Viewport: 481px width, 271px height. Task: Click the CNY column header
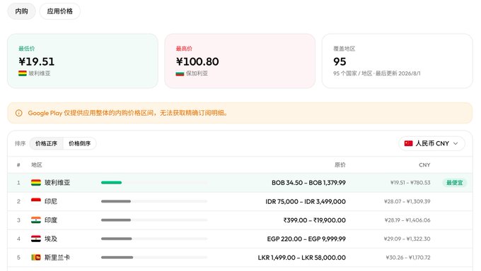pyautogui.click(x=424, y=164)
